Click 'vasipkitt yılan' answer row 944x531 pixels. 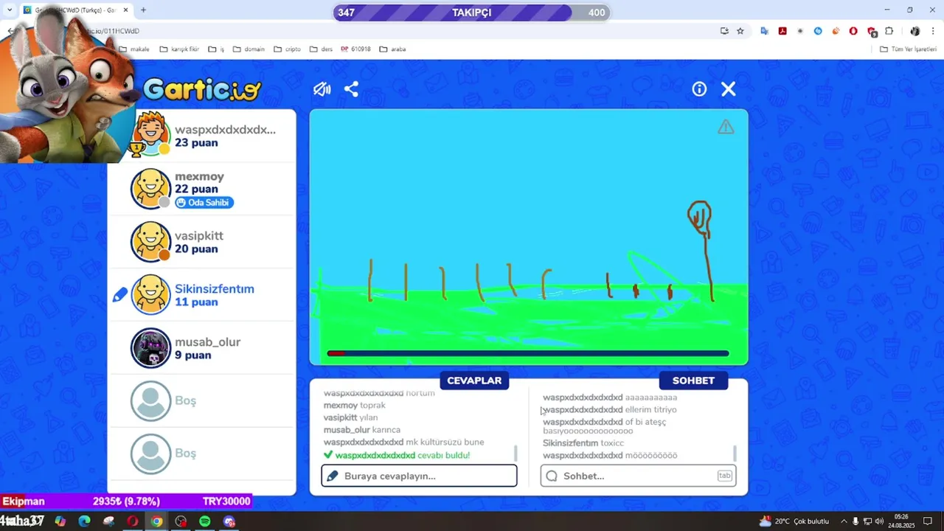point(351,417)
